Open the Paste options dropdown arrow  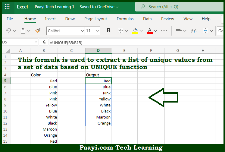pos(29,31)
